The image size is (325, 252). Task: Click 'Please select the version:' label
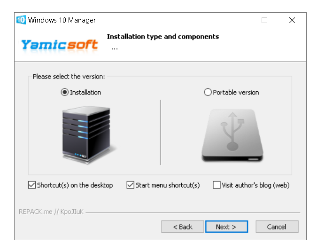click(69, 77)
